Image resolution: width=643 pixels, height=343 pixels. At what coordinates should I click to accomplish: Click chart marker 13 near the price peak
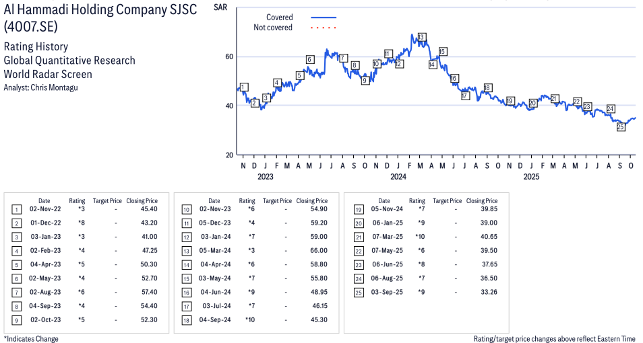coord(421,37)
